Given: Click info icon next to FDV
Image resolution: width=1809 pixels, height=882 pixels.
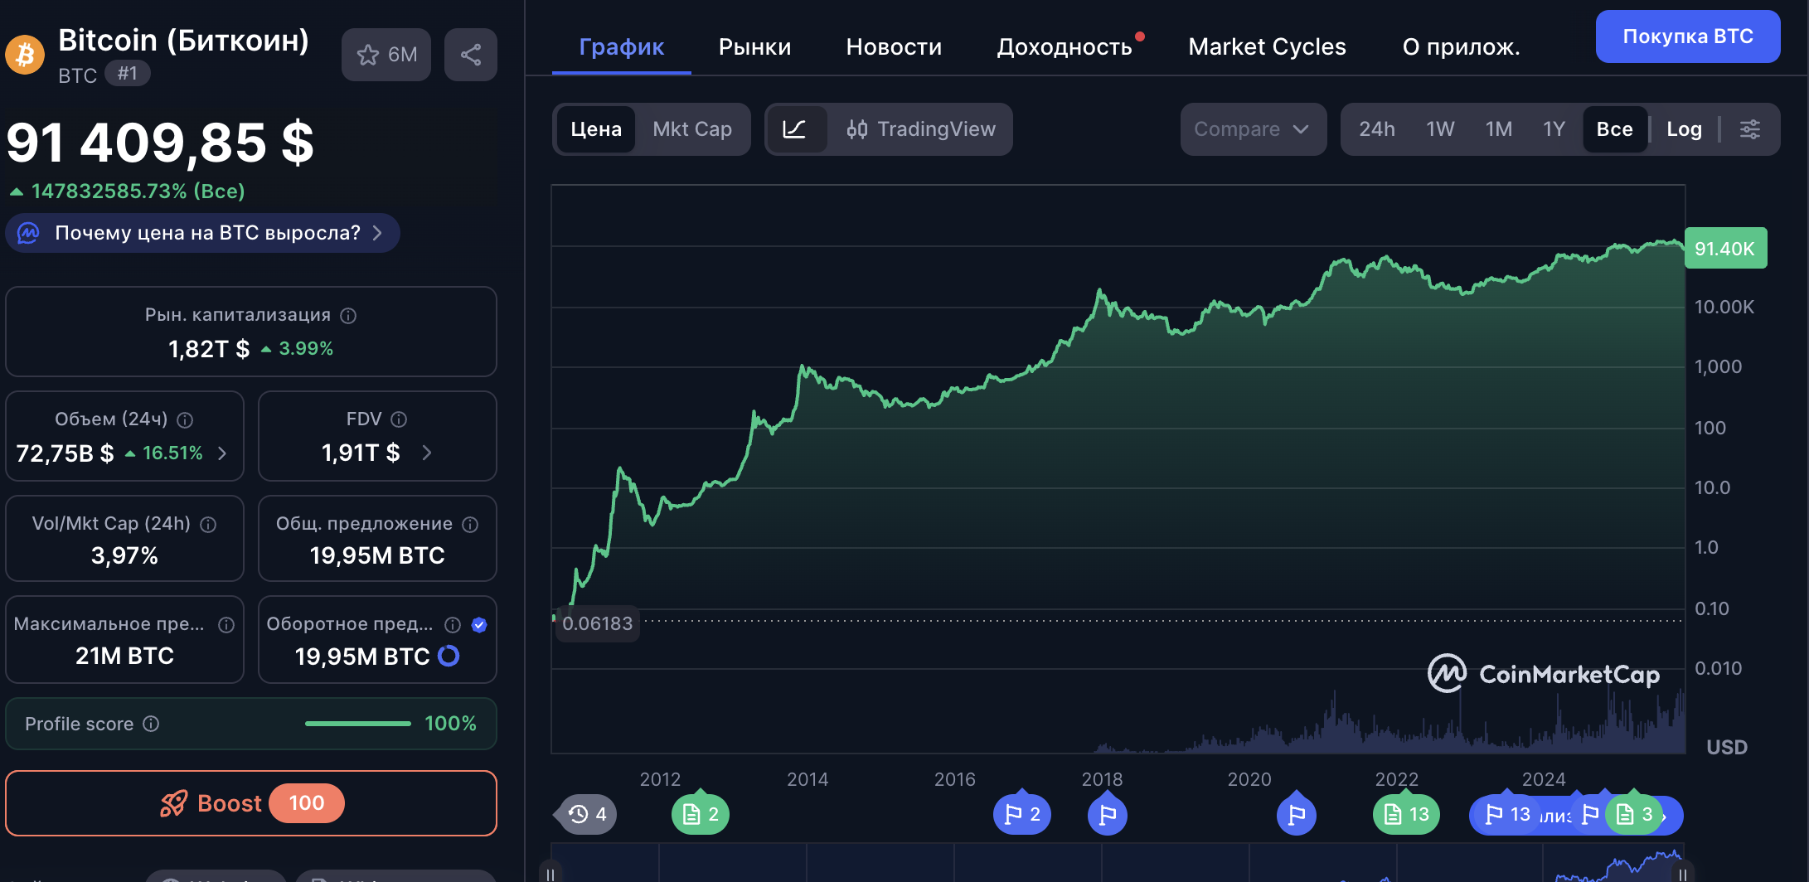Looking at the screenshot, I should pyautogui.click(x=399, y=419).
